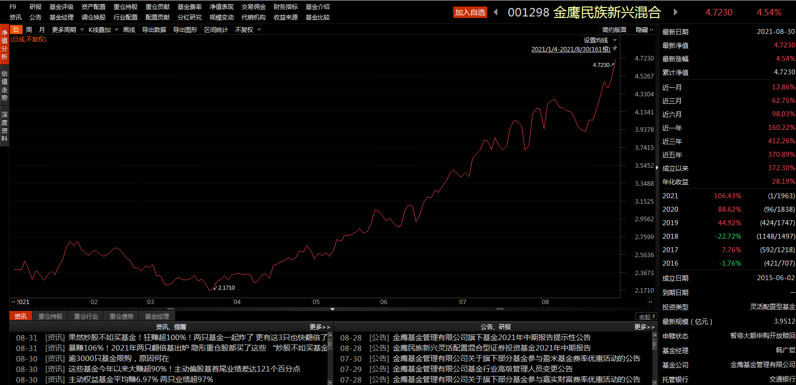Image resolution: width=796 pixels, height=385 pixels.
Task: Switch to the 重仓持股 tab
Action: tap(51, 316)
